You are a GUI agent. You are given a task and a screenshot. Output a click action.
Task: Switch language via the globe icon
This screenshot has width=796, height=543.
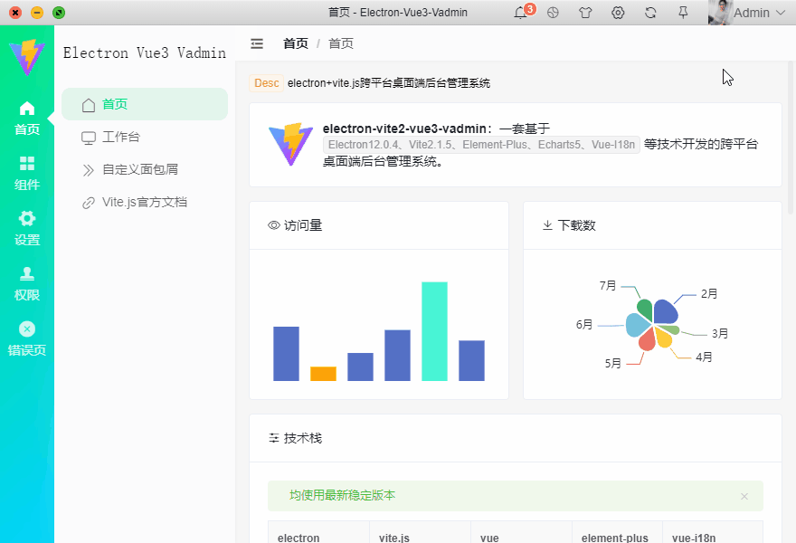pos(553,13)
